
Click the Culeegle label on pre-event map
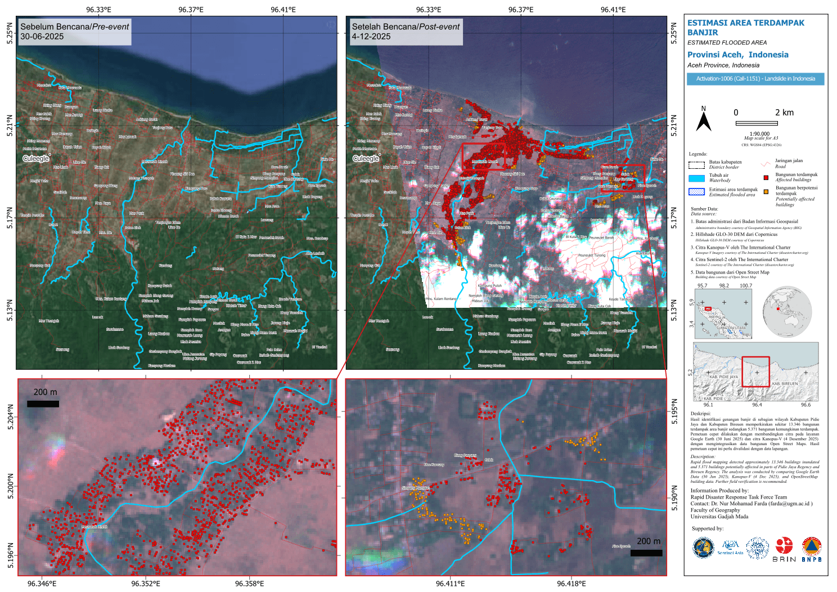36,159
